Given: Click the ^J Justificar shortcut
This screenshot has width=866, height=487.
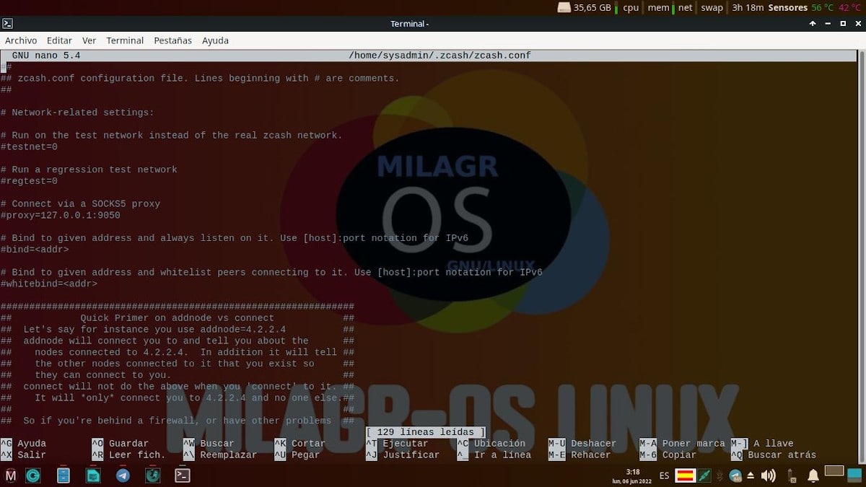Looking at the screenshot, I should click(x=403, y=455).
